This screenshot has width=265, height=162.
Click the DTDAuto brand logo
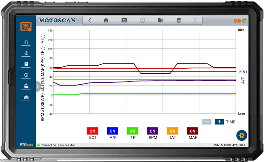coord(26,144)
